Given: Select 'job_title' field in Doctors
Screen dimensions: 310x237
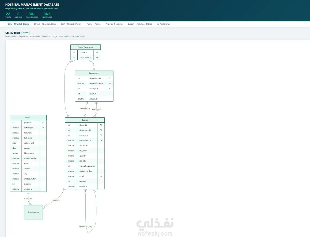Looking at the screenshot, I should pyautogui.click(x=85, y=161).
